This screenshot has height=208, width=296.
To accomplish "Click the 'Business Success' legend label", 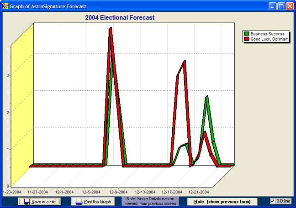I will point(267,34).
